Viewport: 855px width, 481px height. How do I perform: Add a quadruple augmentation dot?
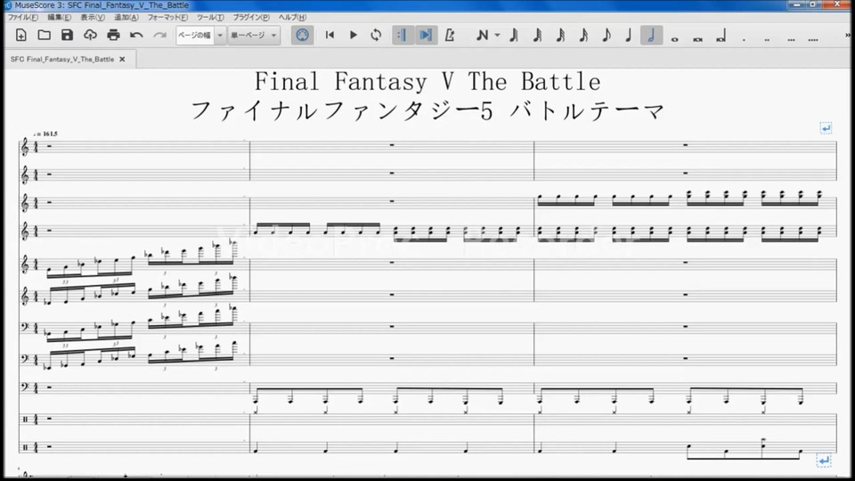(x=813, y=39)
